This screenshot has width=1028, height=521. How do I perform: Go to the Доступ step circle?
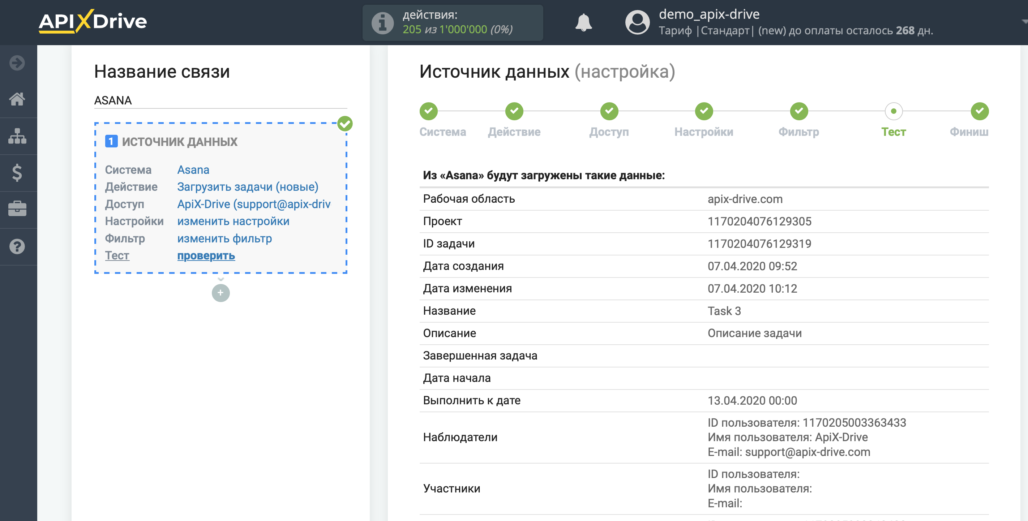pyautogui.click(x=609, y=111)
